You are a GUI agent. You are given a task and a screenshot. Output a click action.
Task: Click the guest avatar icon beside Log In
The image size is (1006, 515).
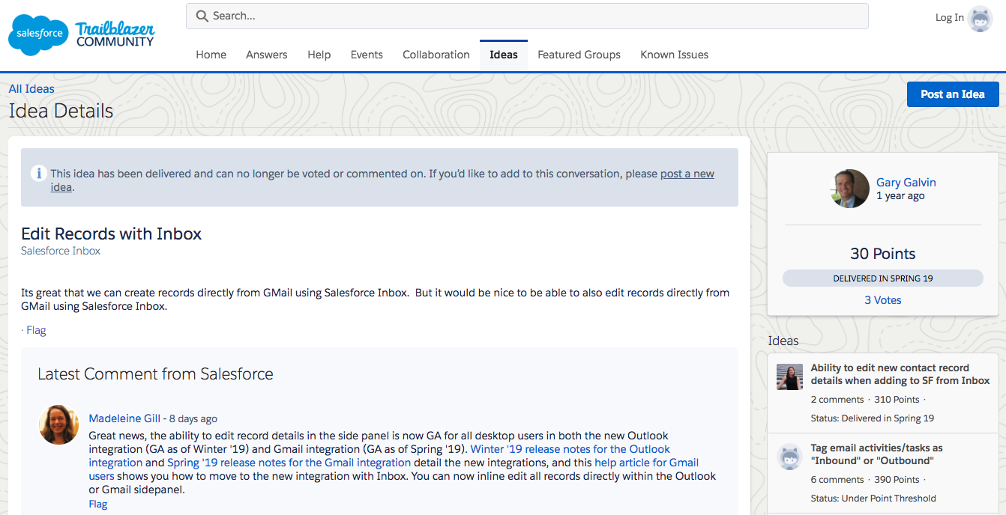[x=980, y=18]
